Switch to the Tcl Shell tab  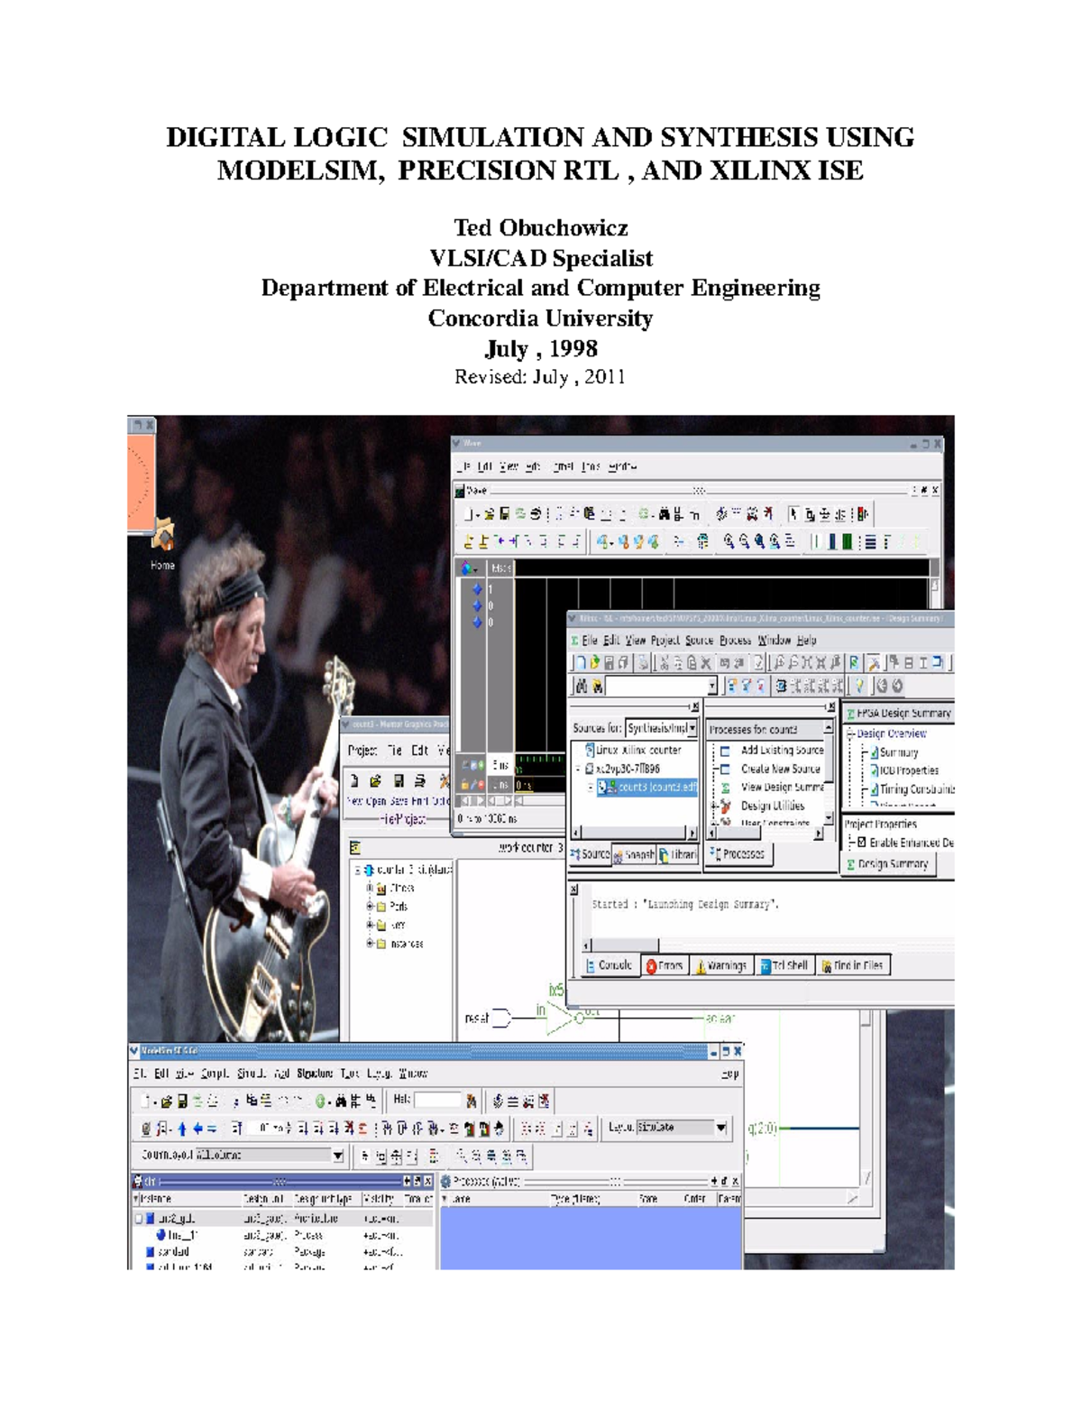pyautogui.click(x=784, y=966)
